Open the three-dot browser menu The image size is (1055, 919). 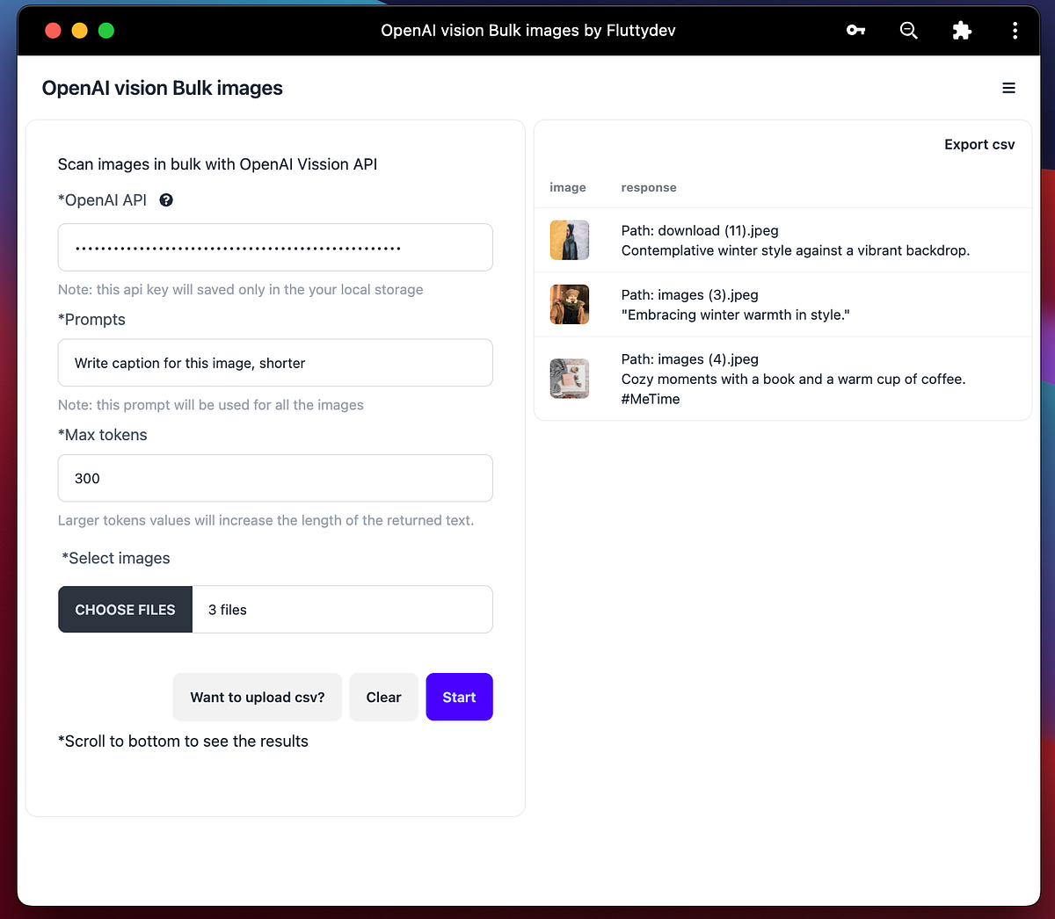click(1015, 30)
